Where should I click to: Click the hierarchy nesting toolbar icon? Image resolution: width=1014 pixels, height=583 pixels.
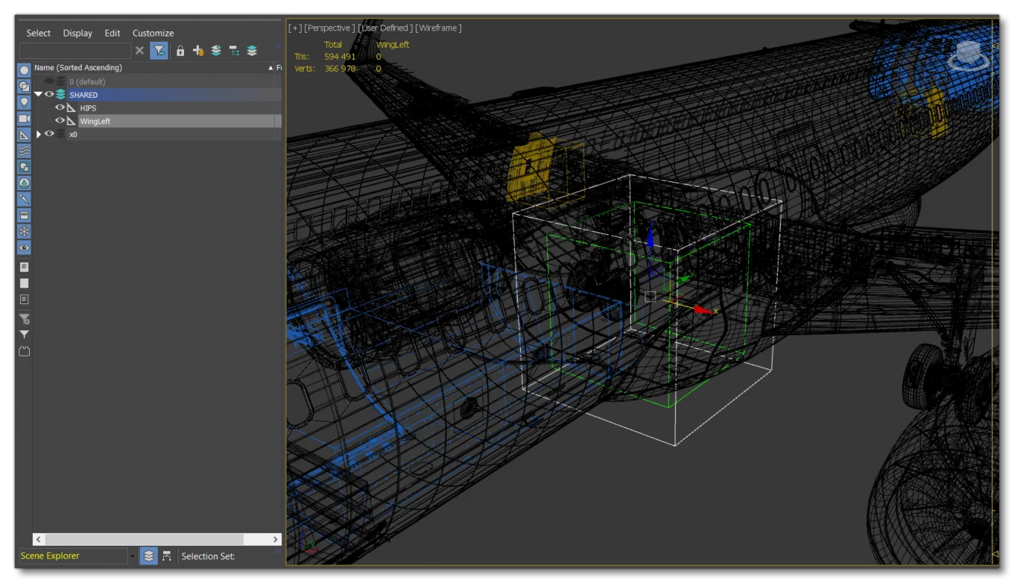click(234, 51)
